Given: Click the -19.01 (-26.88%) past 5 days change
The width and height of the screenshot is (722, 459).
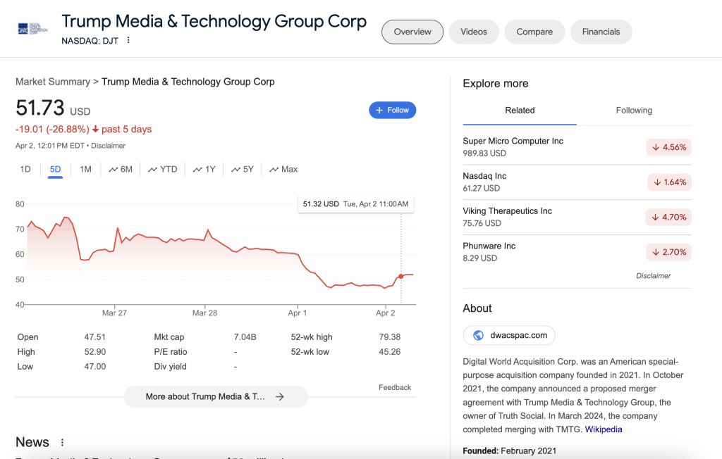Looking at the screenshot, I should click(83, 130).
